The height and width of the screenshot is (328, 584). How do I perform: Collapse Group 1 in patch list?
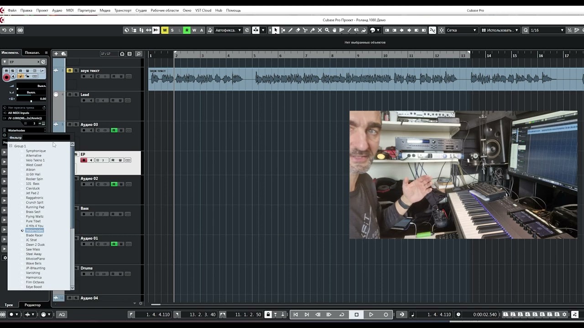tap(10, 146)
